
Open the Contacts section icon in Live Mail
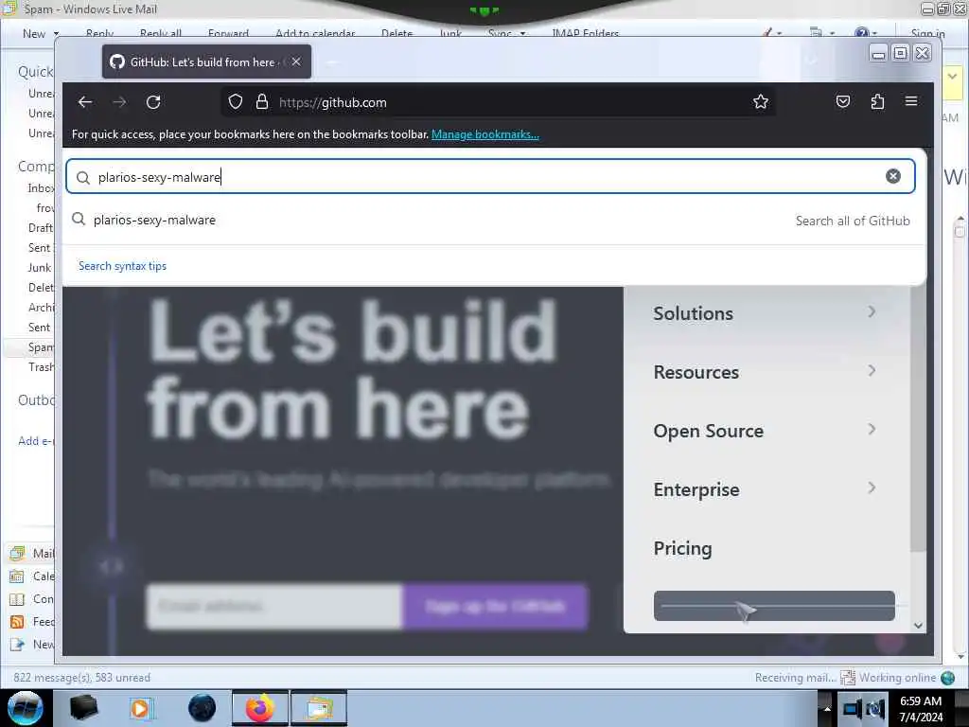[x=17, y=599]
